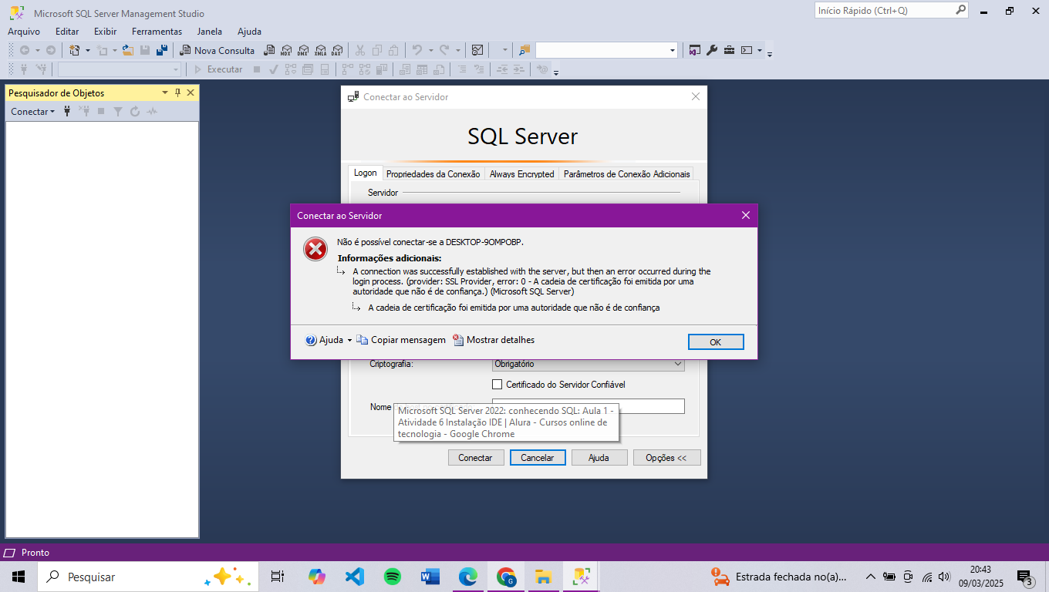Expand the new project icon dropdown arrow

tap(87, 50)
